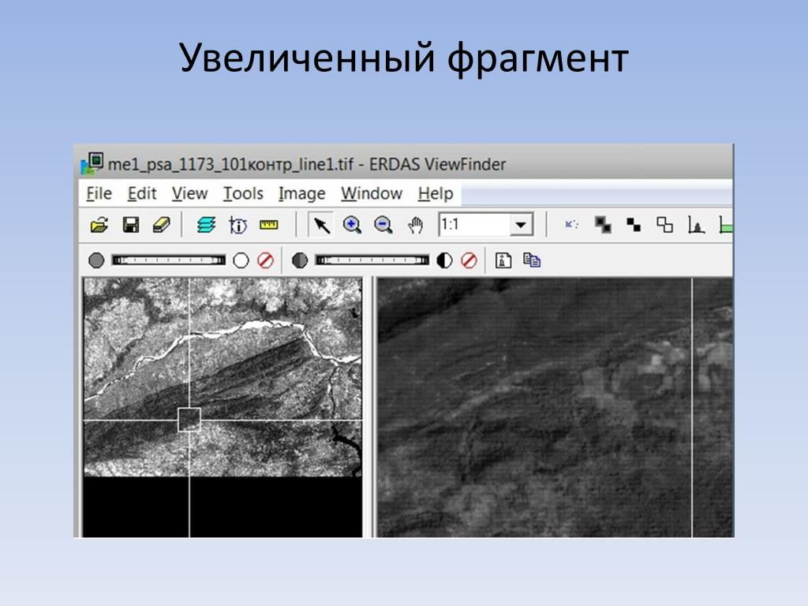Select the zoom in magnifier
Viewport: 808px width, 606px height.
tap(352, 225)
